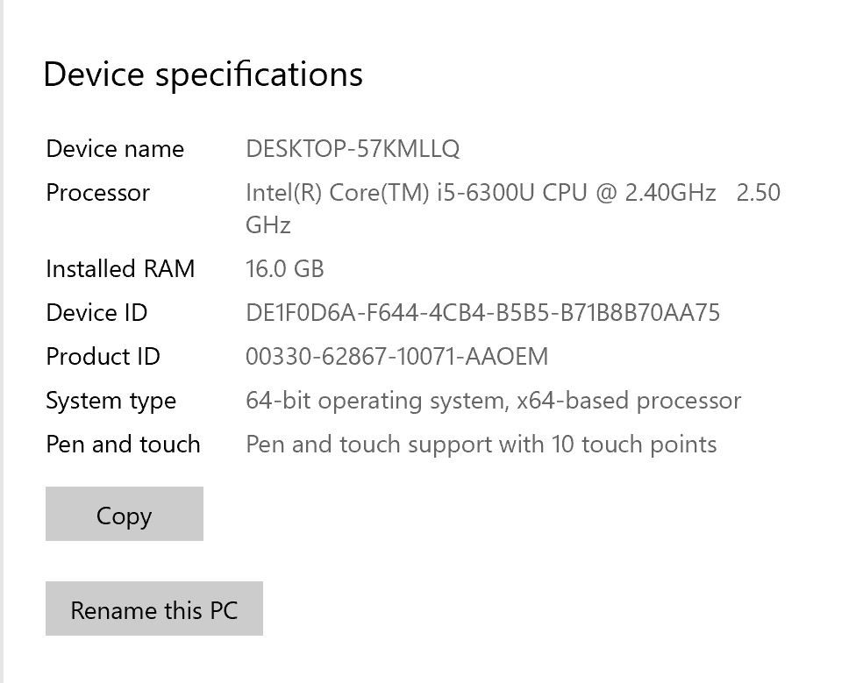Click the 00330-62867-10071-AAOEM product ID value
The height and width of the screenshot is (683, 856).
[x=396, y=357]
